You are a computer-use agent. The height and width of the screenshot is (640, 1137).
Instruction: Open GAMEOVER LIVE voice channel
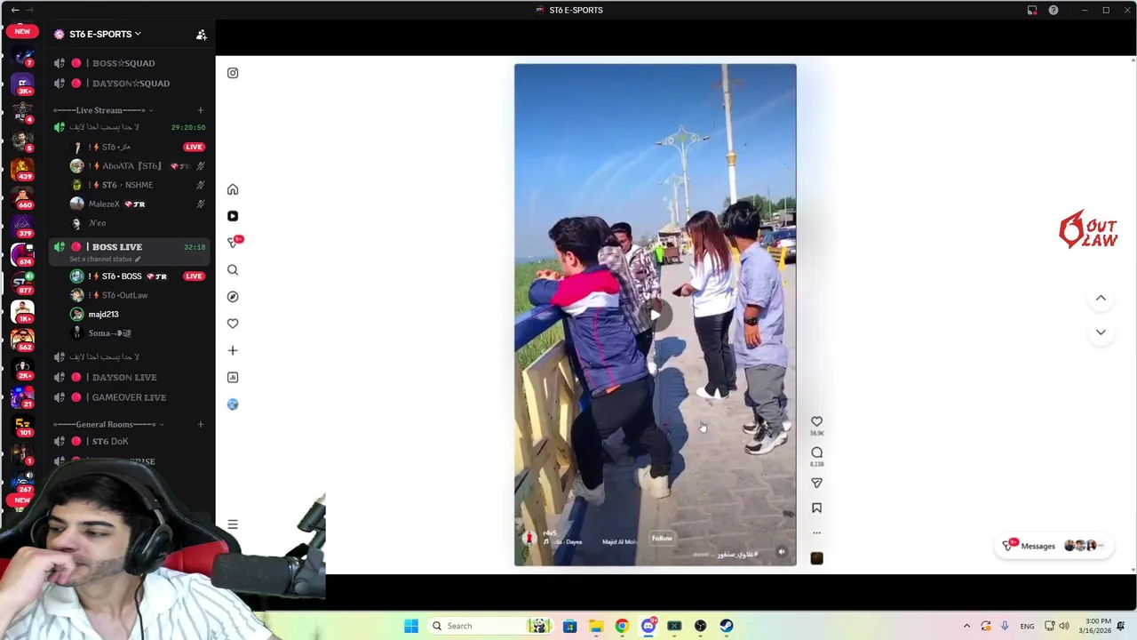pos(131,397)
